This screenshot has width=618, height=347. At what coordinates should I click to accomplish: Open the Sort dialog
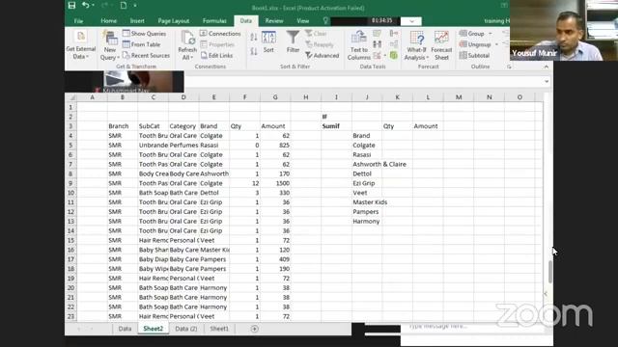point(268,41)
